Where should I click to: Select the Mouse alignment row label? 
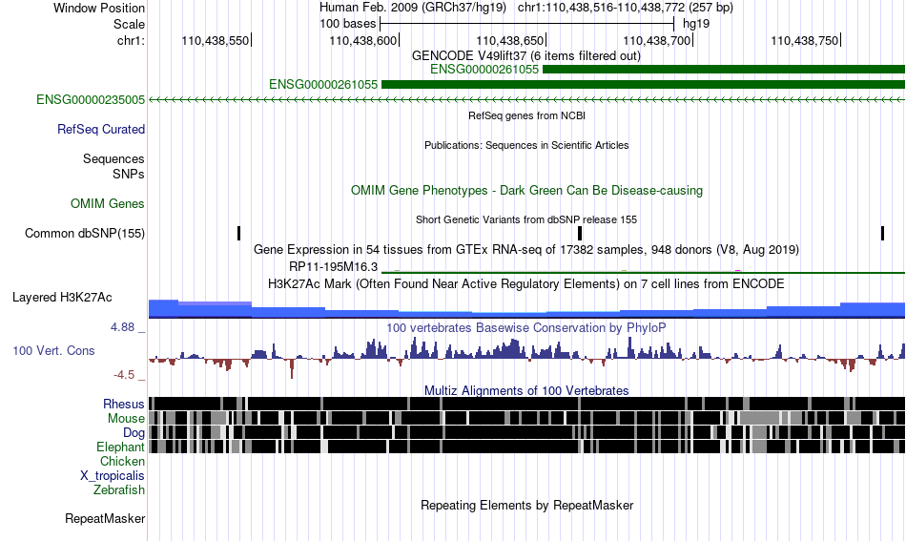[126, 419]
